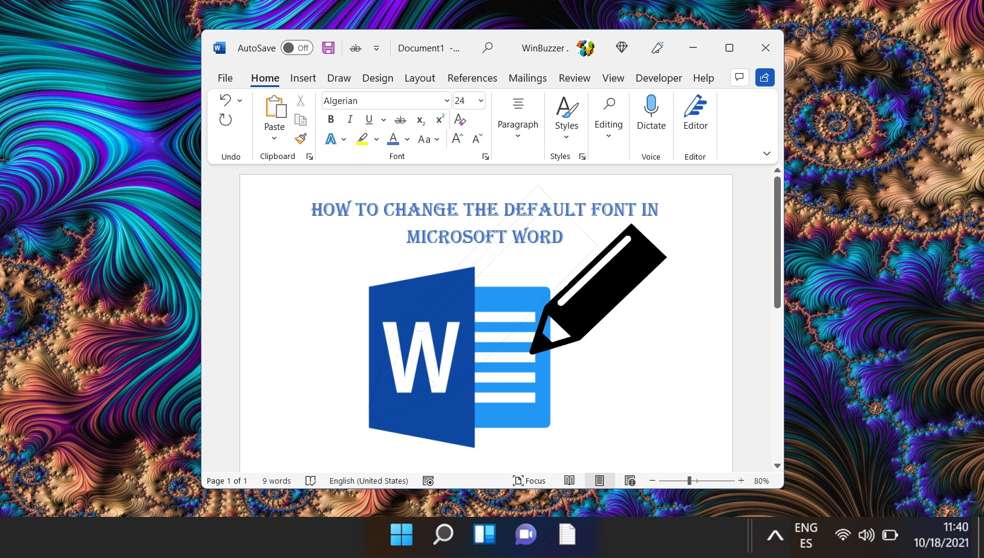Switch to the Insert tab

click(303, 78)
